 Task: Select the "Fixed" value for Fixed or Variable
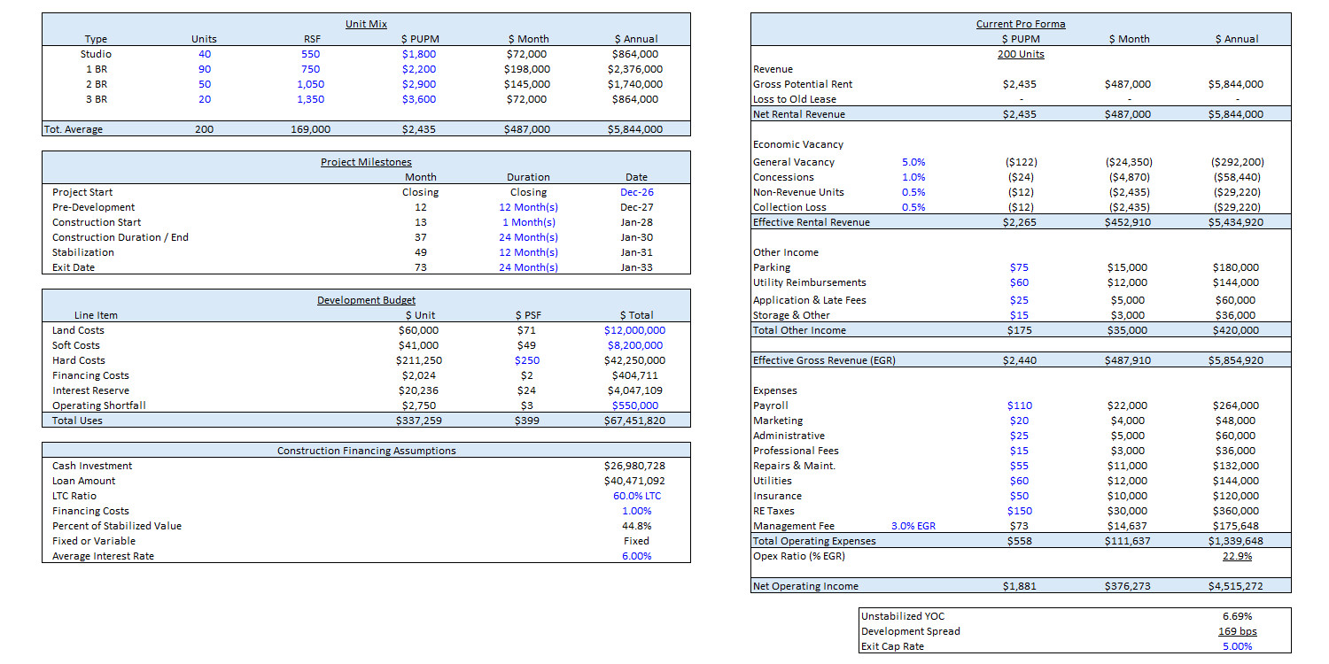tap(636, 541)
